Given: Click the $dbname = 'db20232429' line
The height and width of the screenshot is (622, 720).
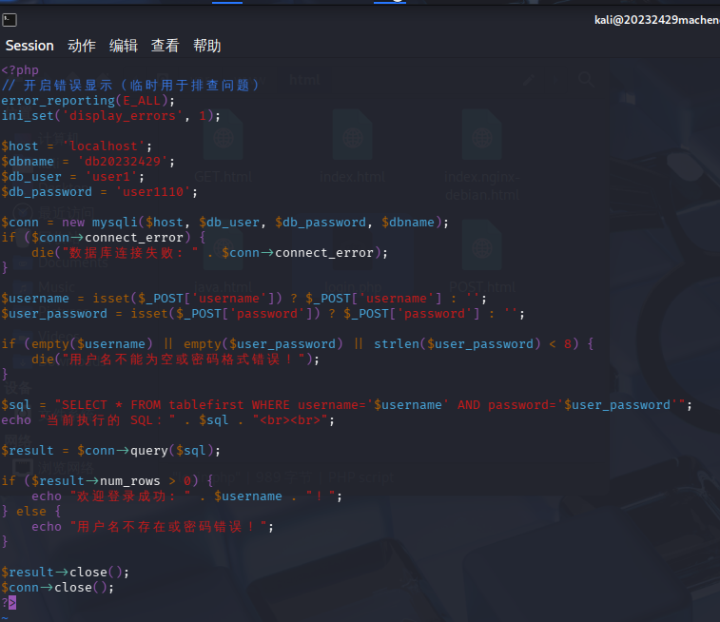Looking at the screenshot, I should pyautogui.click(x=88, y=161).
